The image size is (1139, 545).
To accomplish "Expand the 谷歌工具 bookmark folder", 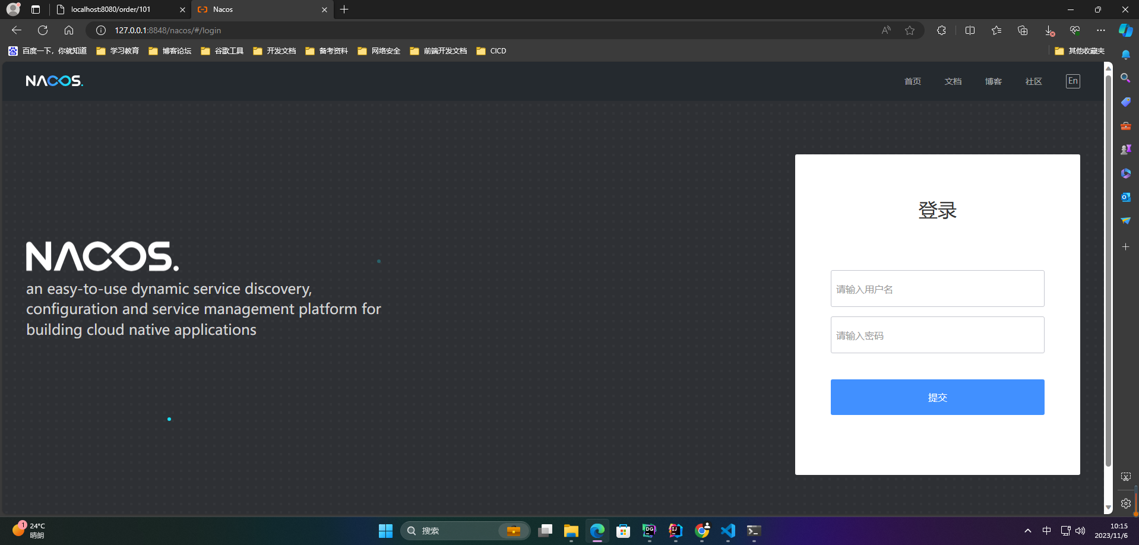I will 222,51.
